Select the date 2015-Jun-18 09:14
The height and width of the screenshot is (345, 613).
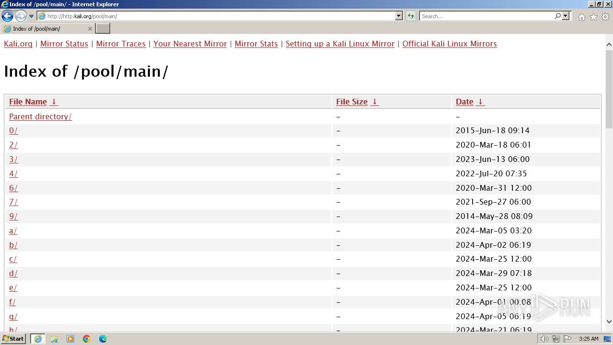coord(492,130)
